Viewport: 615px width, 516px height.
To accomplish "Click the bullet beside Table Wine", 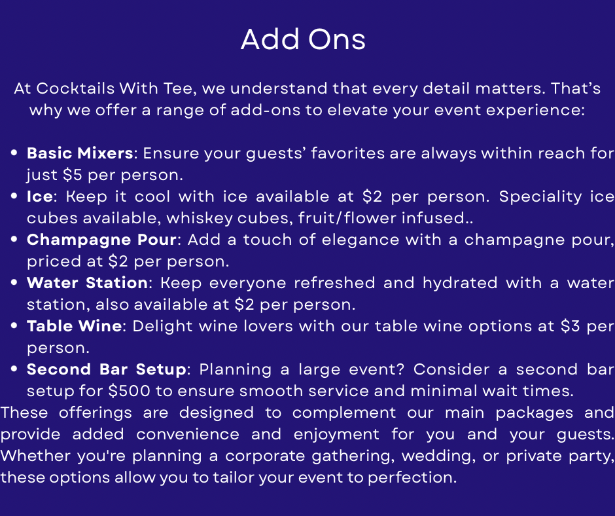I will tap(14, 325).
